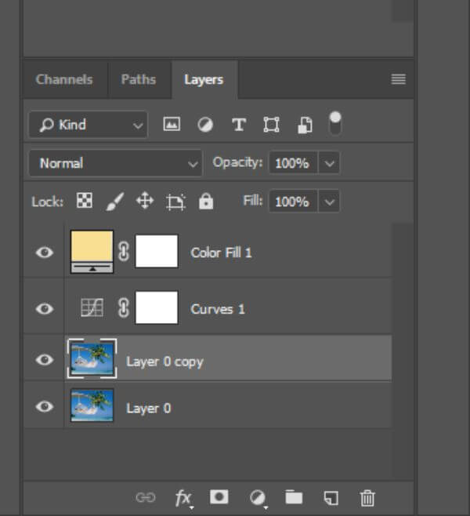Click the Layer 0 thumbnail
The height and width of the screenshot is (516, 470).
pos(92,405)
